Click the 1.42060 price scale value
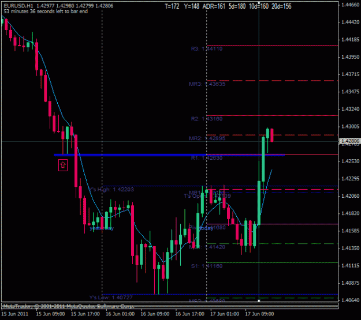Viewport: 361px width, 320px height. pyautogui.click(x=350, y=196)
